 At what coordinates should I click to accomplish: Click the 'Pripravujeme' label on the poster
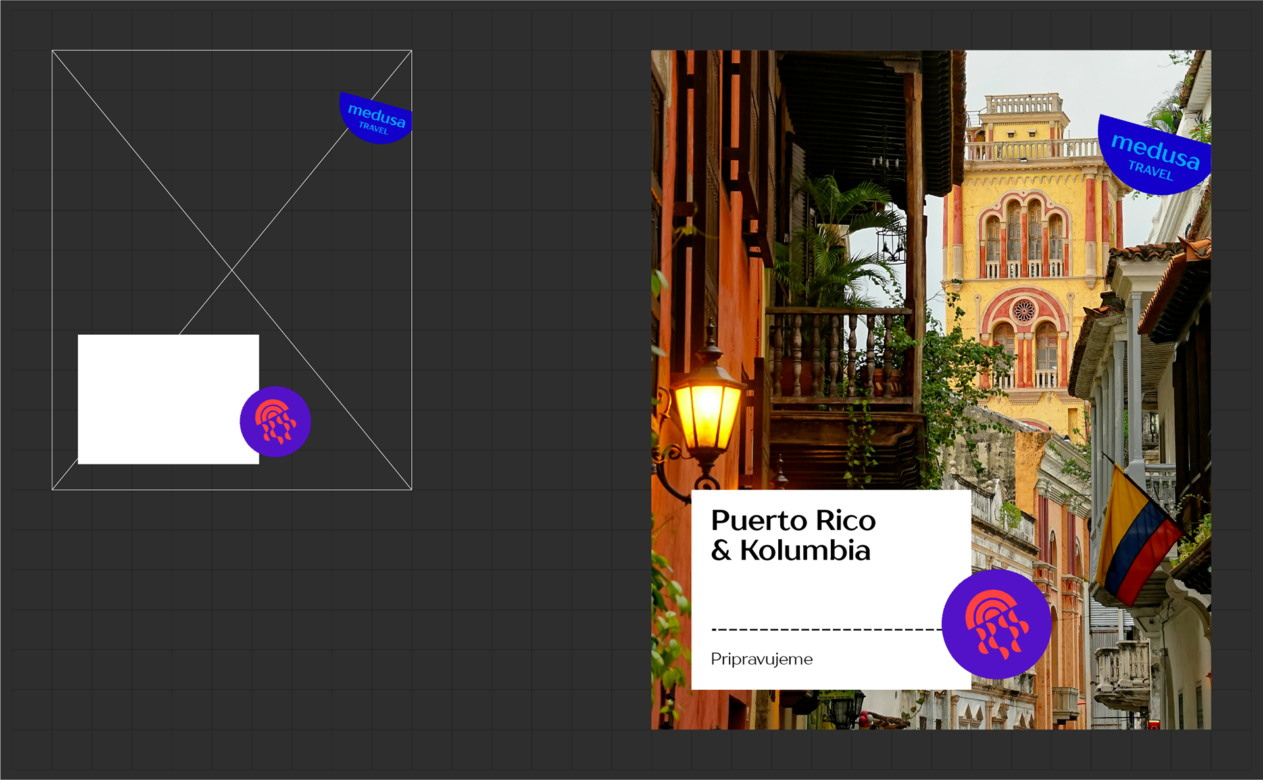coord(762,659)
